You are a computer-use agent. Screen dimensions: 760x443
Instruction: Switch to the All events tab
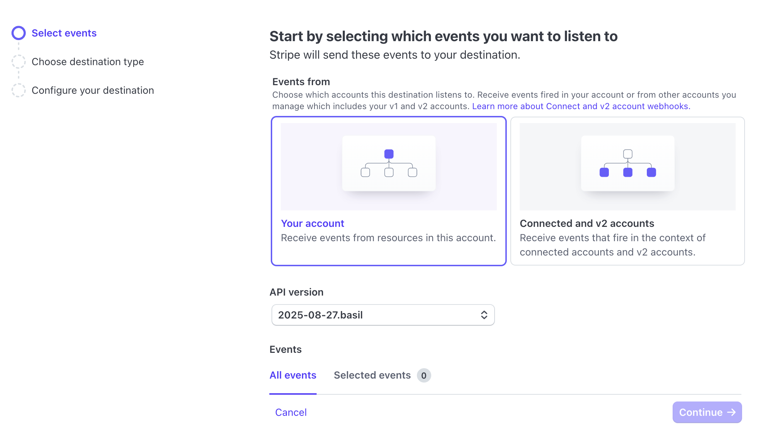coord(293,375)
